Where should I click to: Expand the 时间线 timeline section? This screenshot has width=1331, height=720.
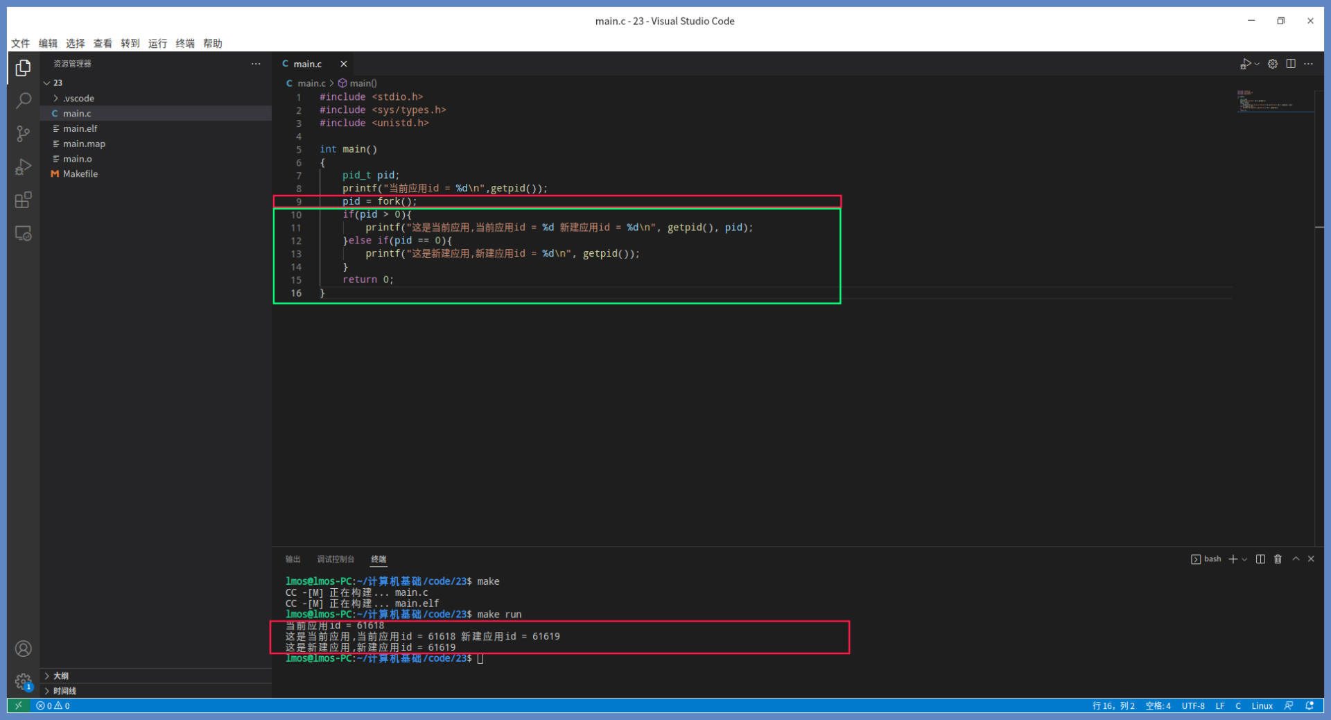(x=64, y=691)
